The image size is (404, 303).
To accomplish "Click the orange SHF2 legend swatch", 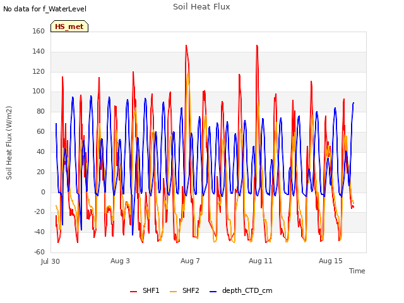I will click(174, 291).
